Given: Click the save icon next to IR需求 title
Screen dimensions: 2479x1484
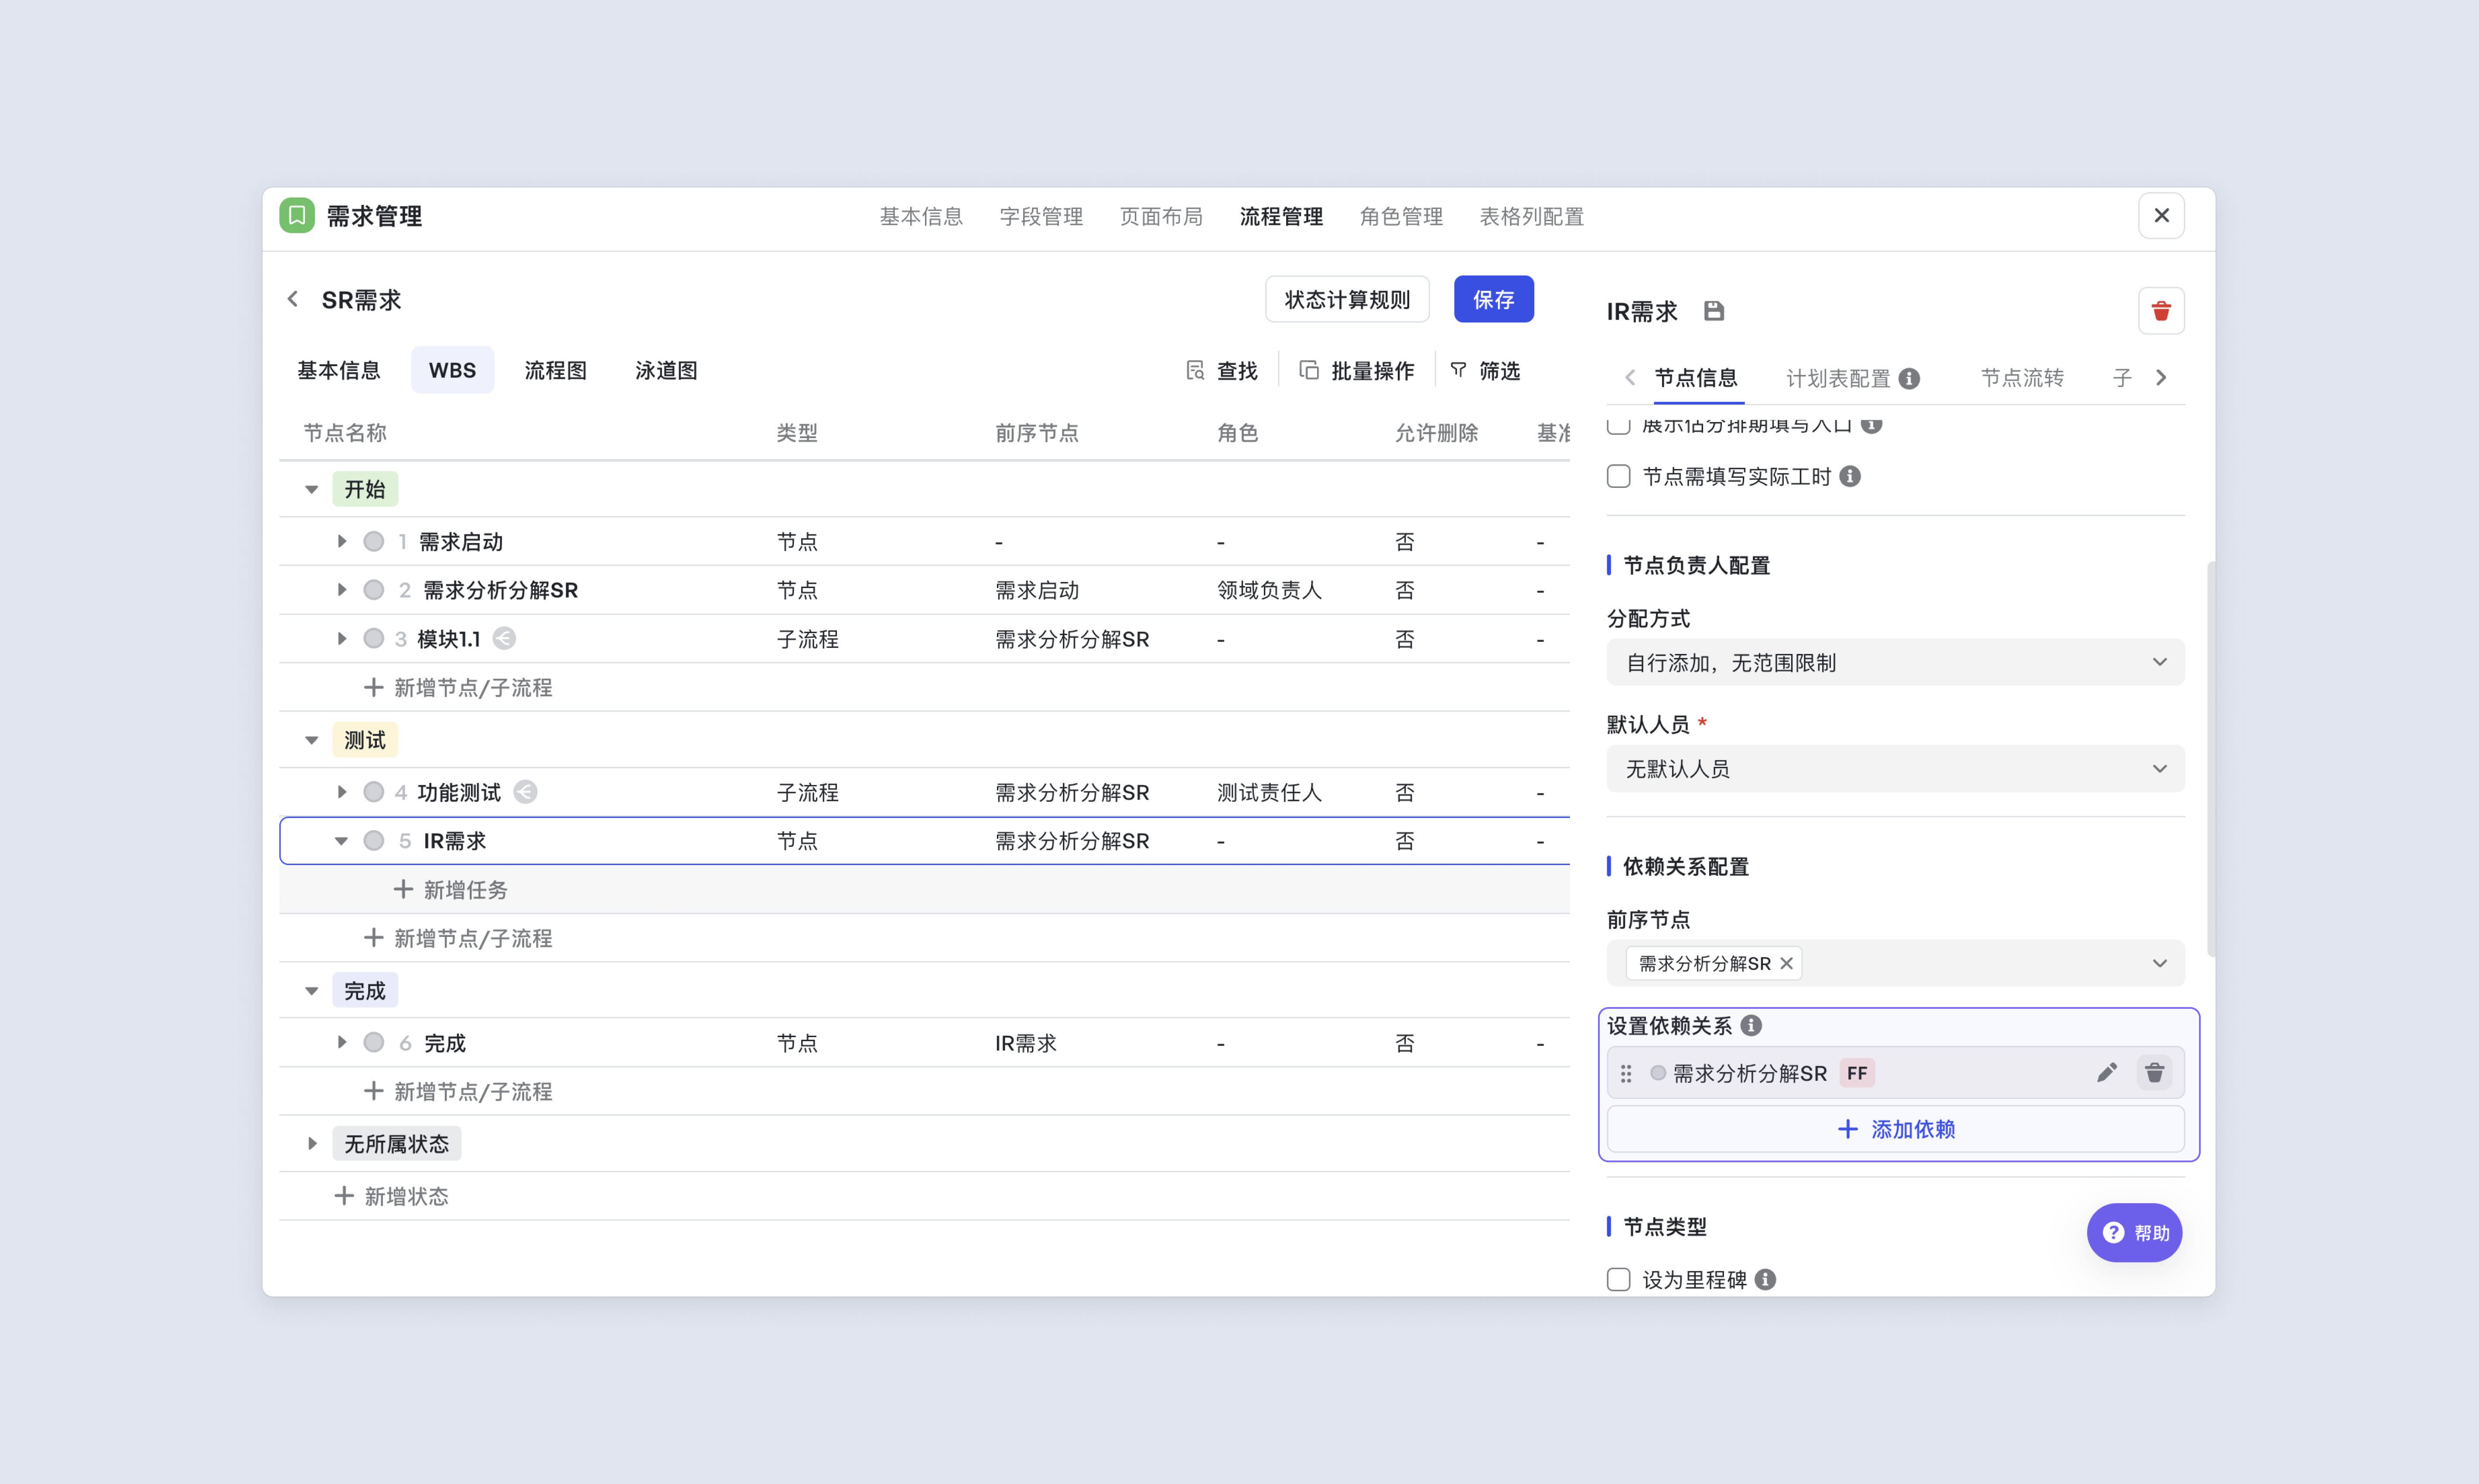Looking at the screenshot, I should 1714,311.
